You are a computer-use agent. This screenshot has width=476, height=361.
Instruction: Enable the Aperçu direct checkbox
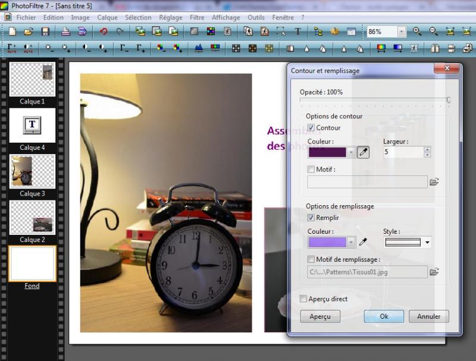pos(304,299)
